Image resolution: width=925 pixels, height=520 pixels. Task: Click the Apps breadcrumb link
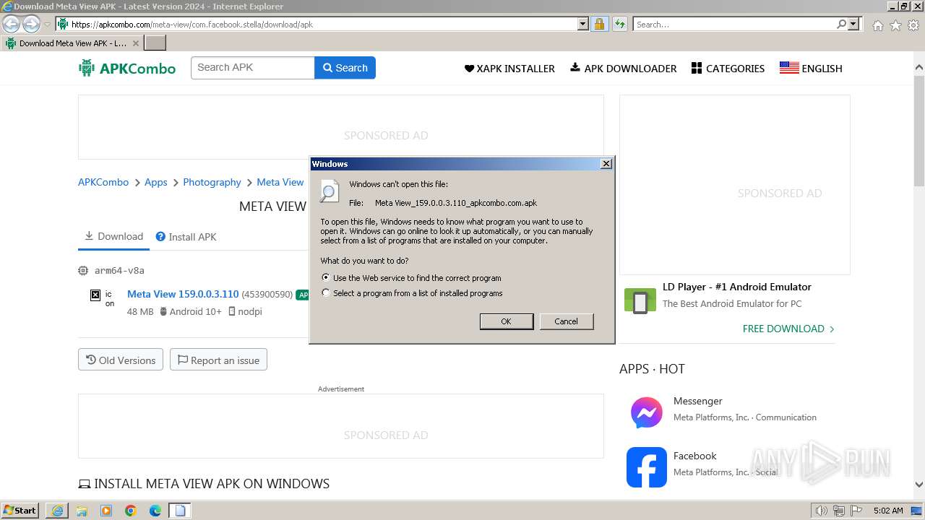pos(155,183)
